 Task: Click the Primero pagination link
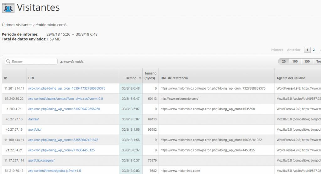pyautogui.click(x=277, y=50)
